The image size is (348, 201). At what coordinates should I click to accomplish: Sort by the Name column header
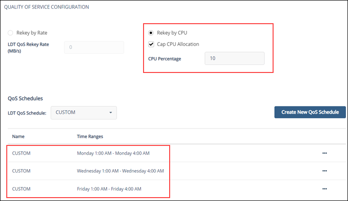pyautogui.click(x=18, y=137)
